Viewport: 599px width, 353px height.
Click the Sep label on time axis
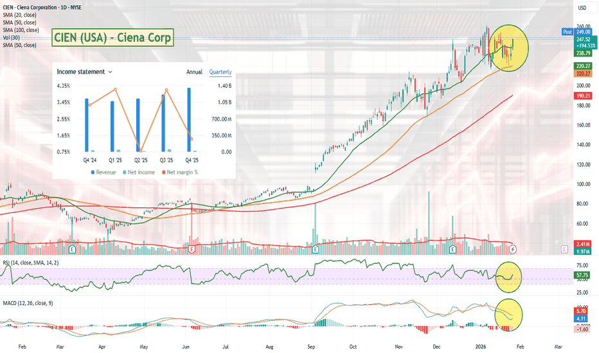pyautogui.click(x=311, y=347)
